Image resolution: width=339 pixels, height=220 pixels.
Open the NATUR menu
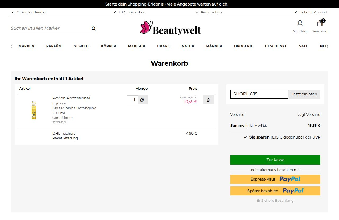[188, 46]
